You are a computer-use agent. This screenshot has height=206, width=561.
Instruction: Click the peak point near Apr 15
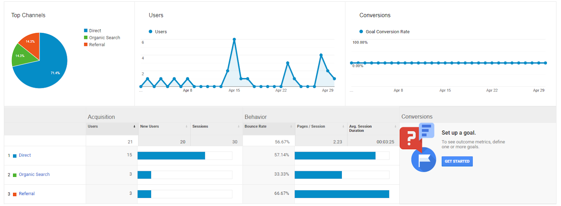(x=234, y=40)
